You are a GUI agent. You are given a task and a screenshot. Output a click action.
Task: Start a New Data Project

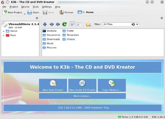(x=53, y=85)
